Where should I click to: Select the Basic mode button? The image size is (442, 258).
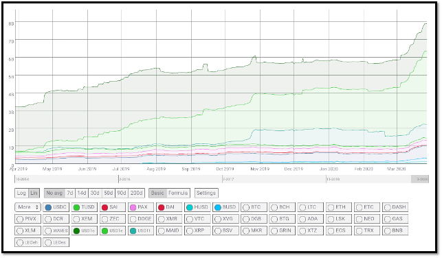point(157,193)
